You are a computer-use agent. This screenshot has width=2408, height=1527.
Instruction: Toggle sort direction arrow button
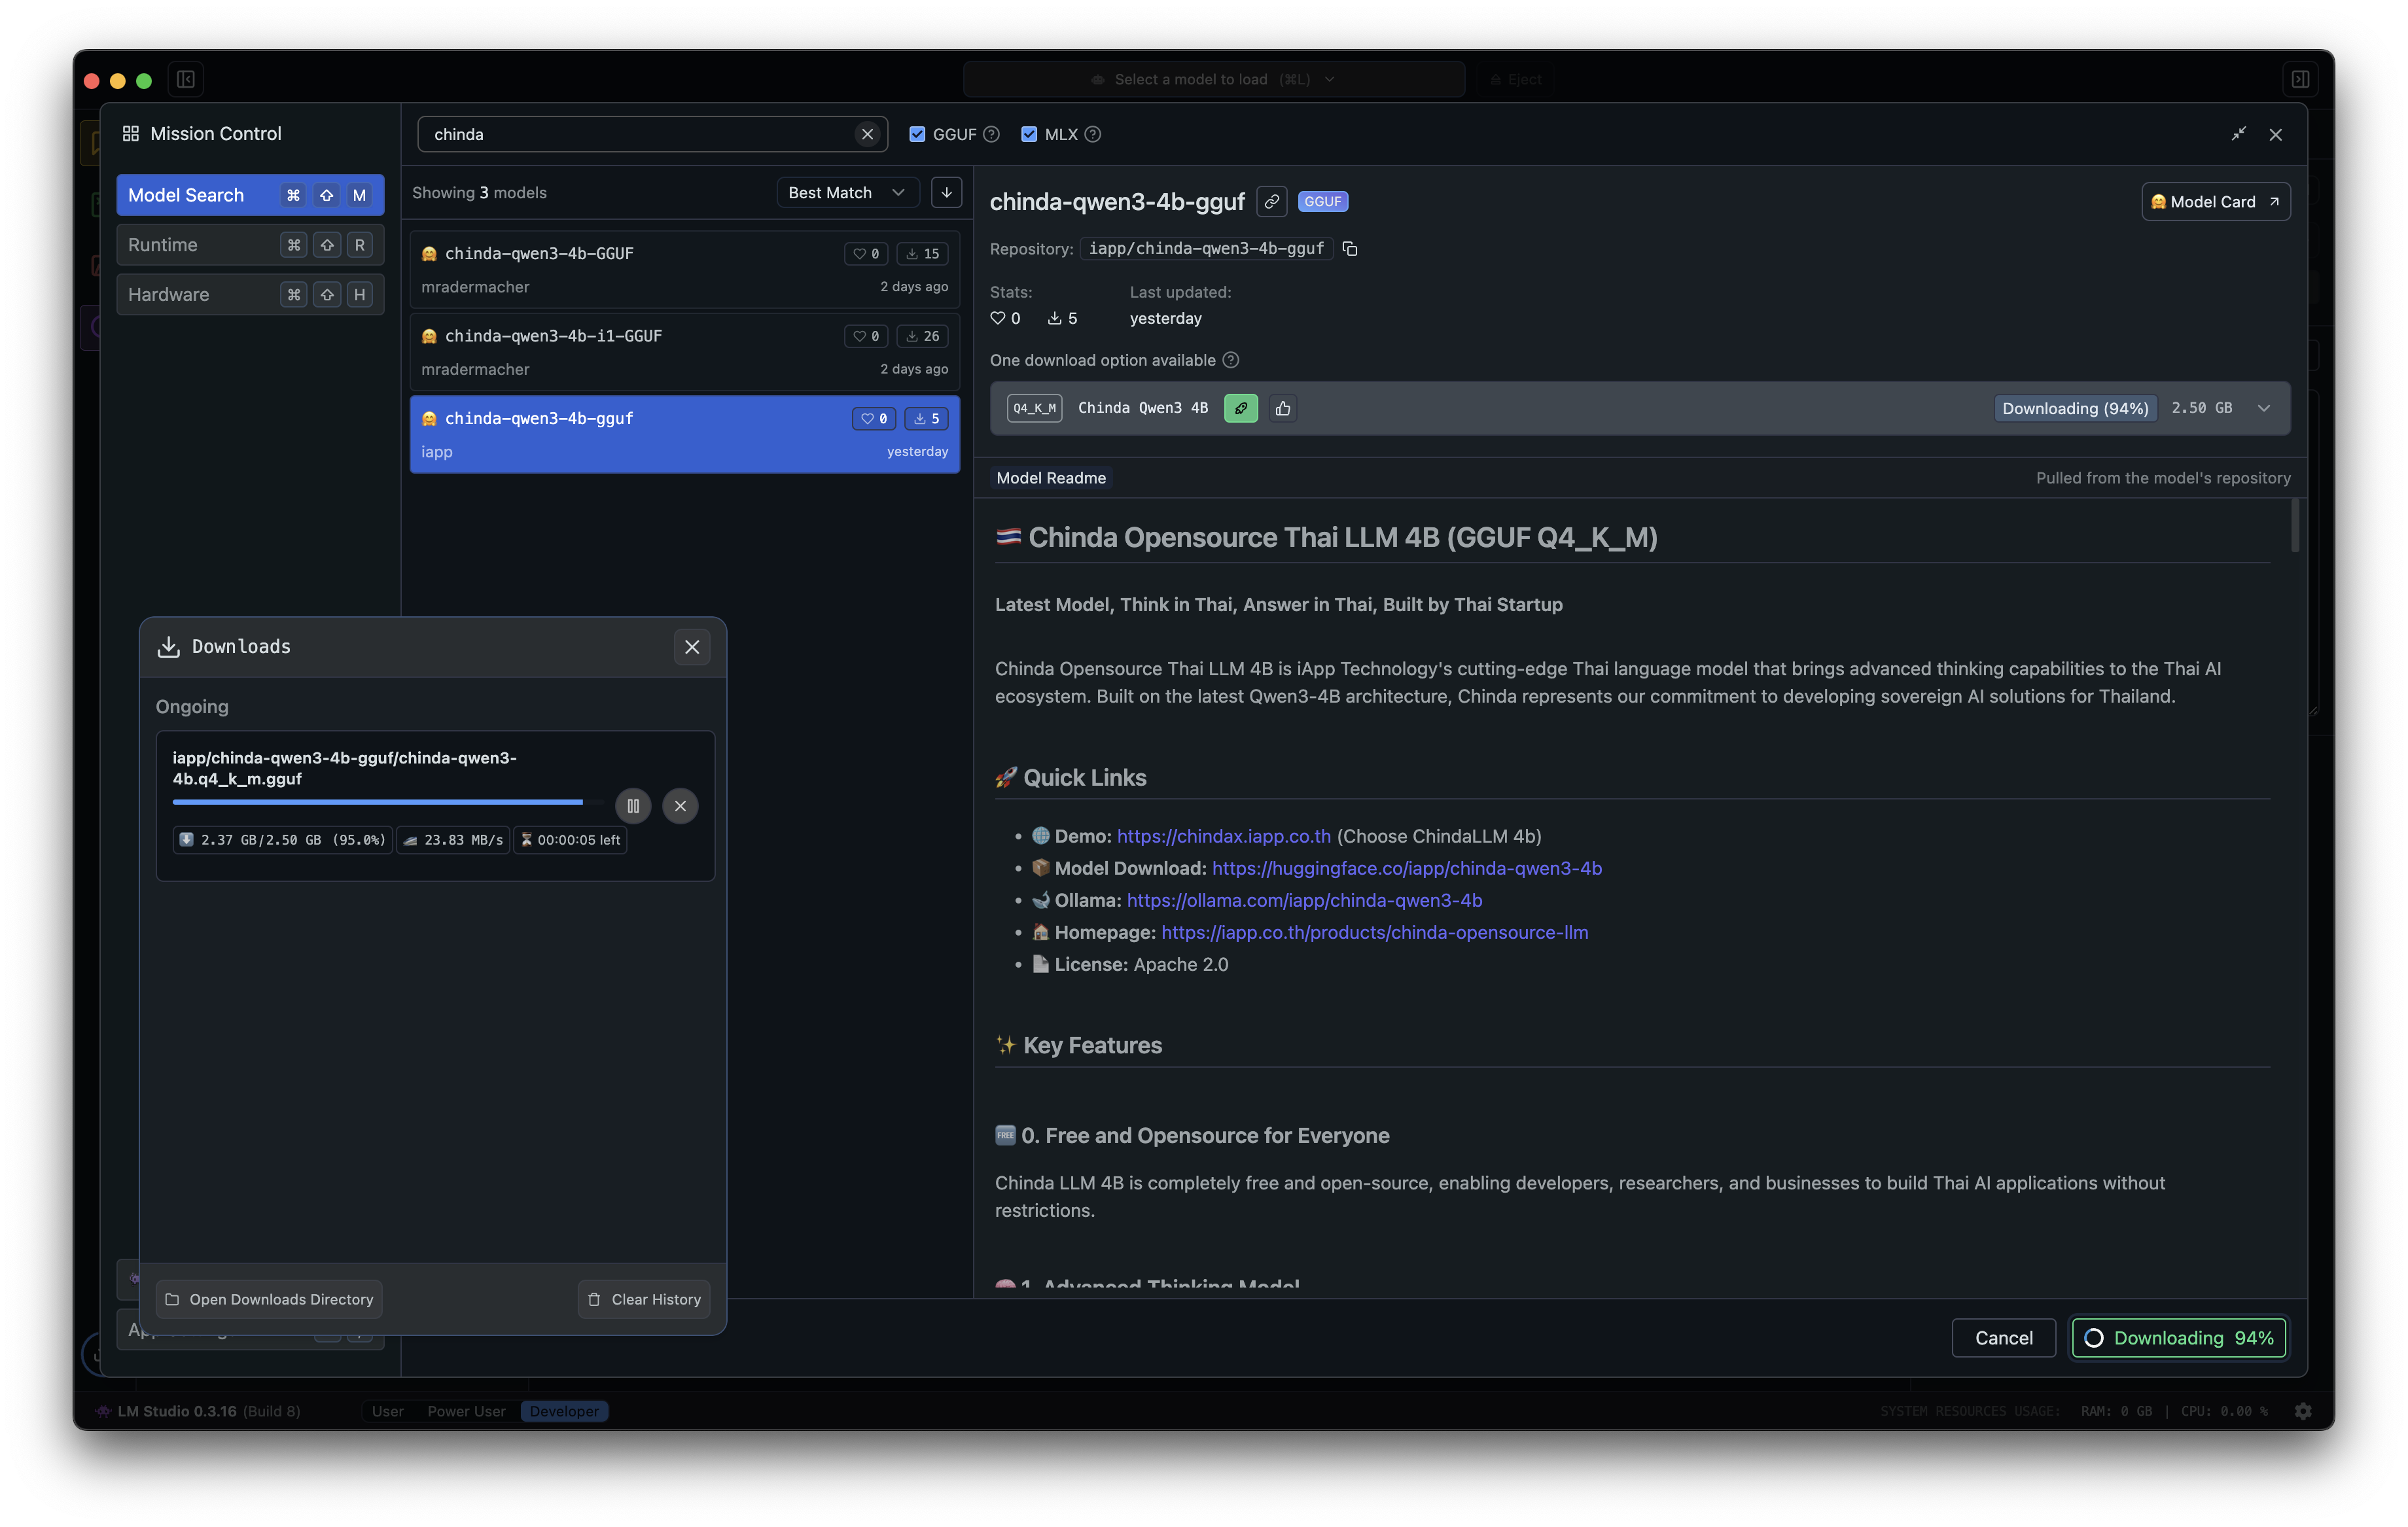[x=946, y=193]
